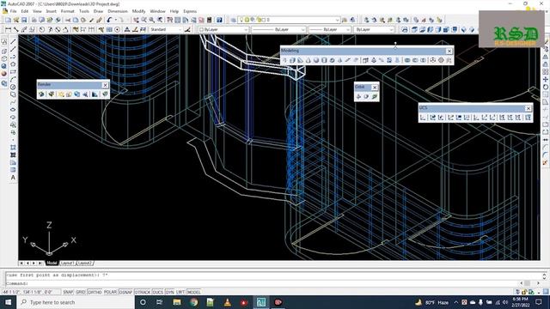Toggle GRID display in status bar
The height and width of the screenshot is (309, 550).
click(80, 292)
